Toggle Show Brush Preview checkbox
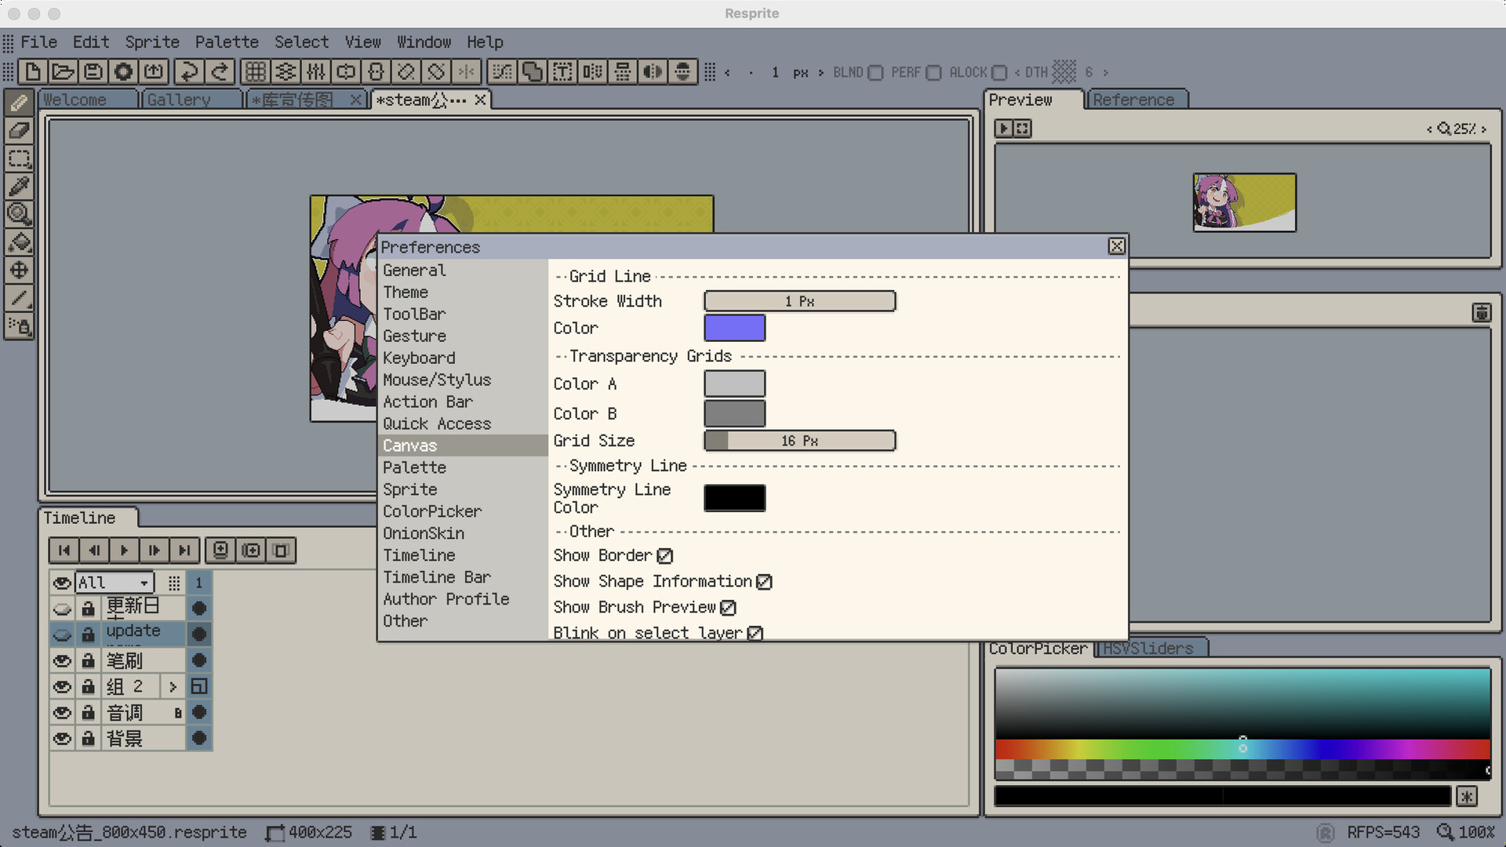The image size is (1506, 847). 728,608
